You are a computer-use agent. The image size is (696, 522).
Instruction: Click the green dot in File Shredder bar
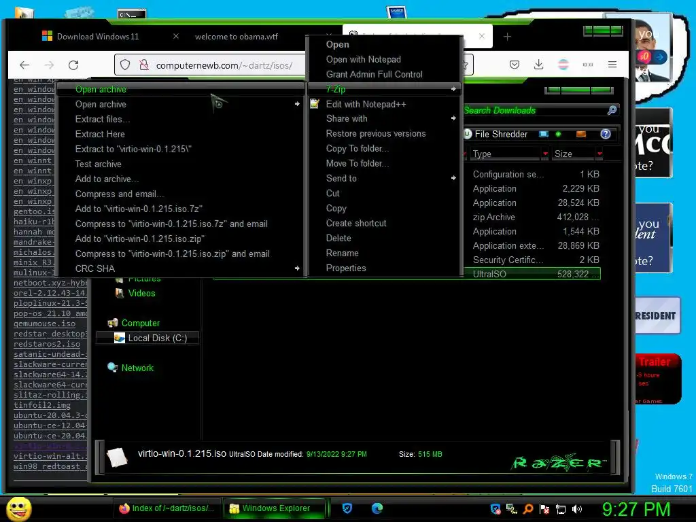pos(559,134)
